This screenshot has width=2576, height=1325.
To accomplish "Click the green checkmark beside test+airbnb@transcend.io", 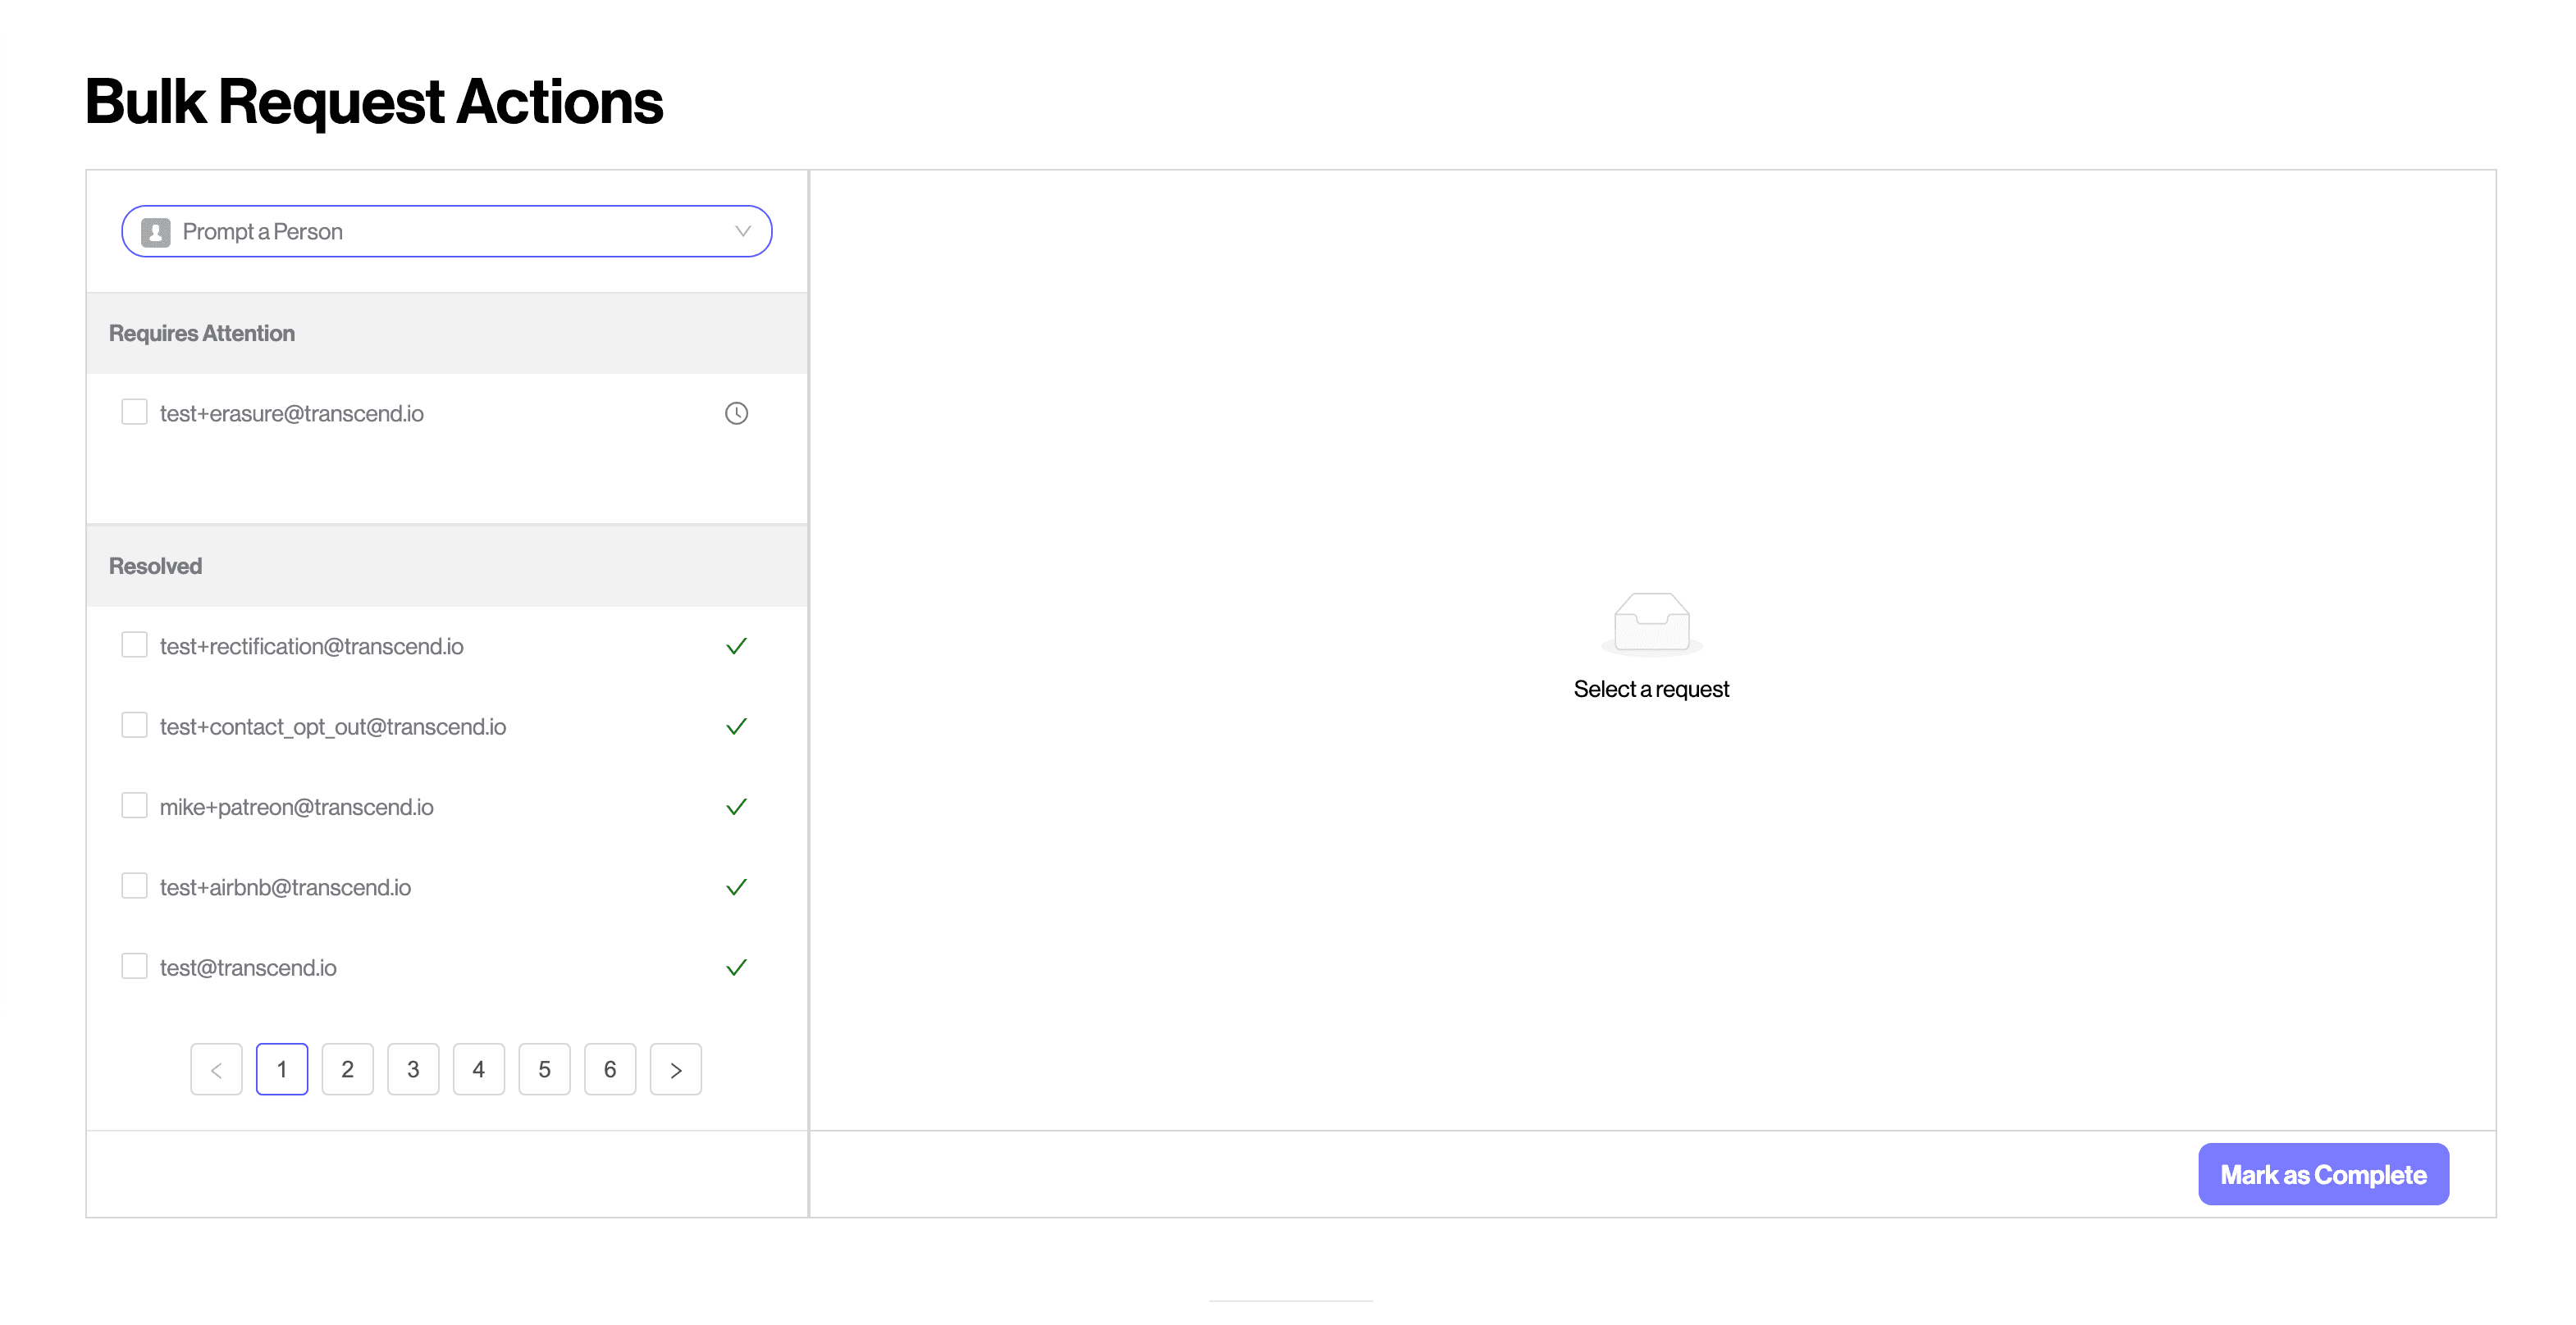I will 736,887.
